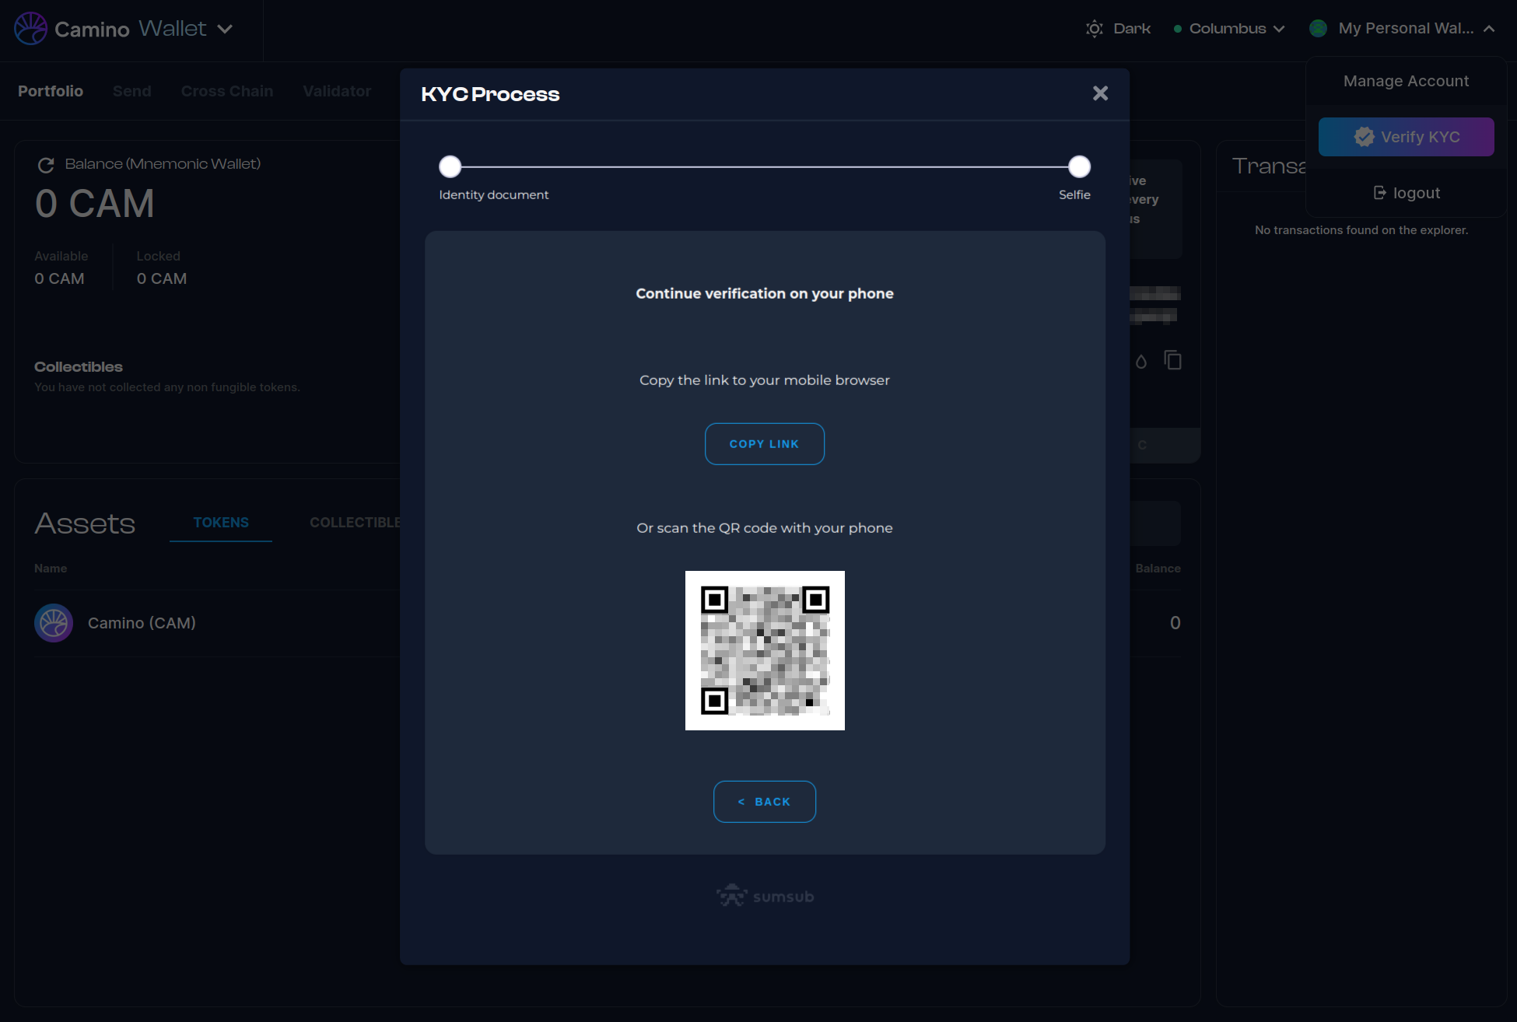Switch to the TOKENS assets tab
1517x1022 pixels.
tap(221, 523)
